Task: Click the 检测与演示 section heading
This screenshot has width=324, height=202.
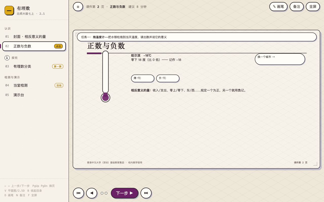Action: coord(12,77)
